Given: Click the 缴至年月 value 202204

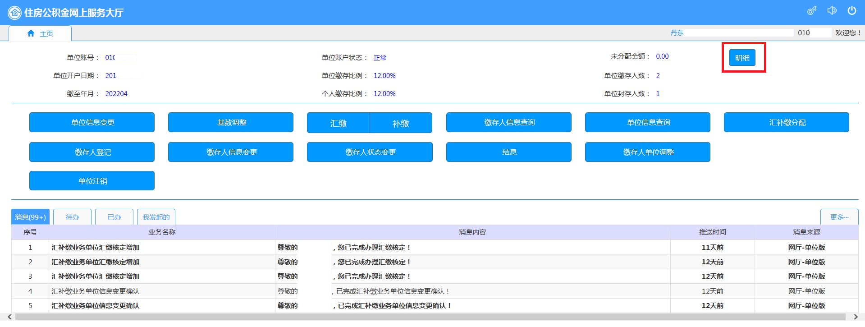Looking at the screenshot, I should pos(116,94).
